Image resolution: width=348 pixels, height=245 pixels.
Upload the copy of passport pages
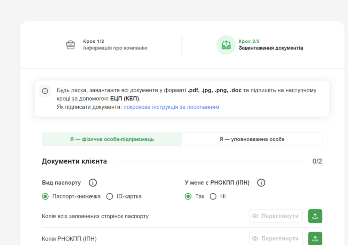pyautogui.click(x=315, y=216)
